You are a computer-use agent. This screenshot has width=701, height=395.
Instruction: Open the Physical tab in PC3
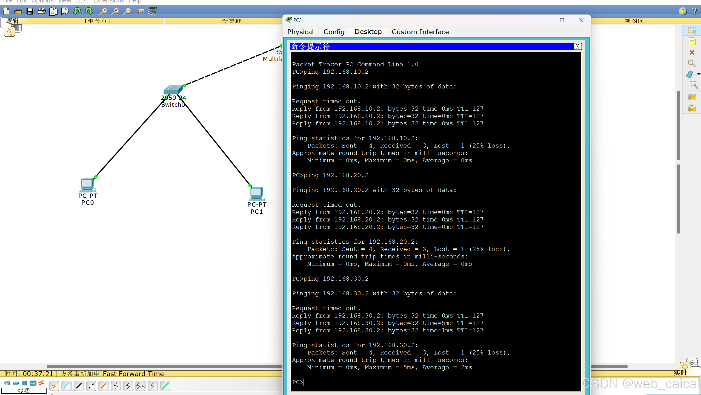300,32
